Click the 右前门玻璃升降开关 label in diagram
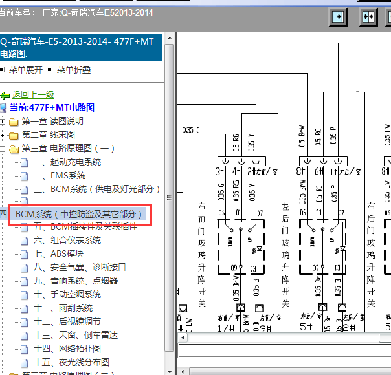Image resolution: width=391 pixels, height=375 pixels. [x=202, y=255]
